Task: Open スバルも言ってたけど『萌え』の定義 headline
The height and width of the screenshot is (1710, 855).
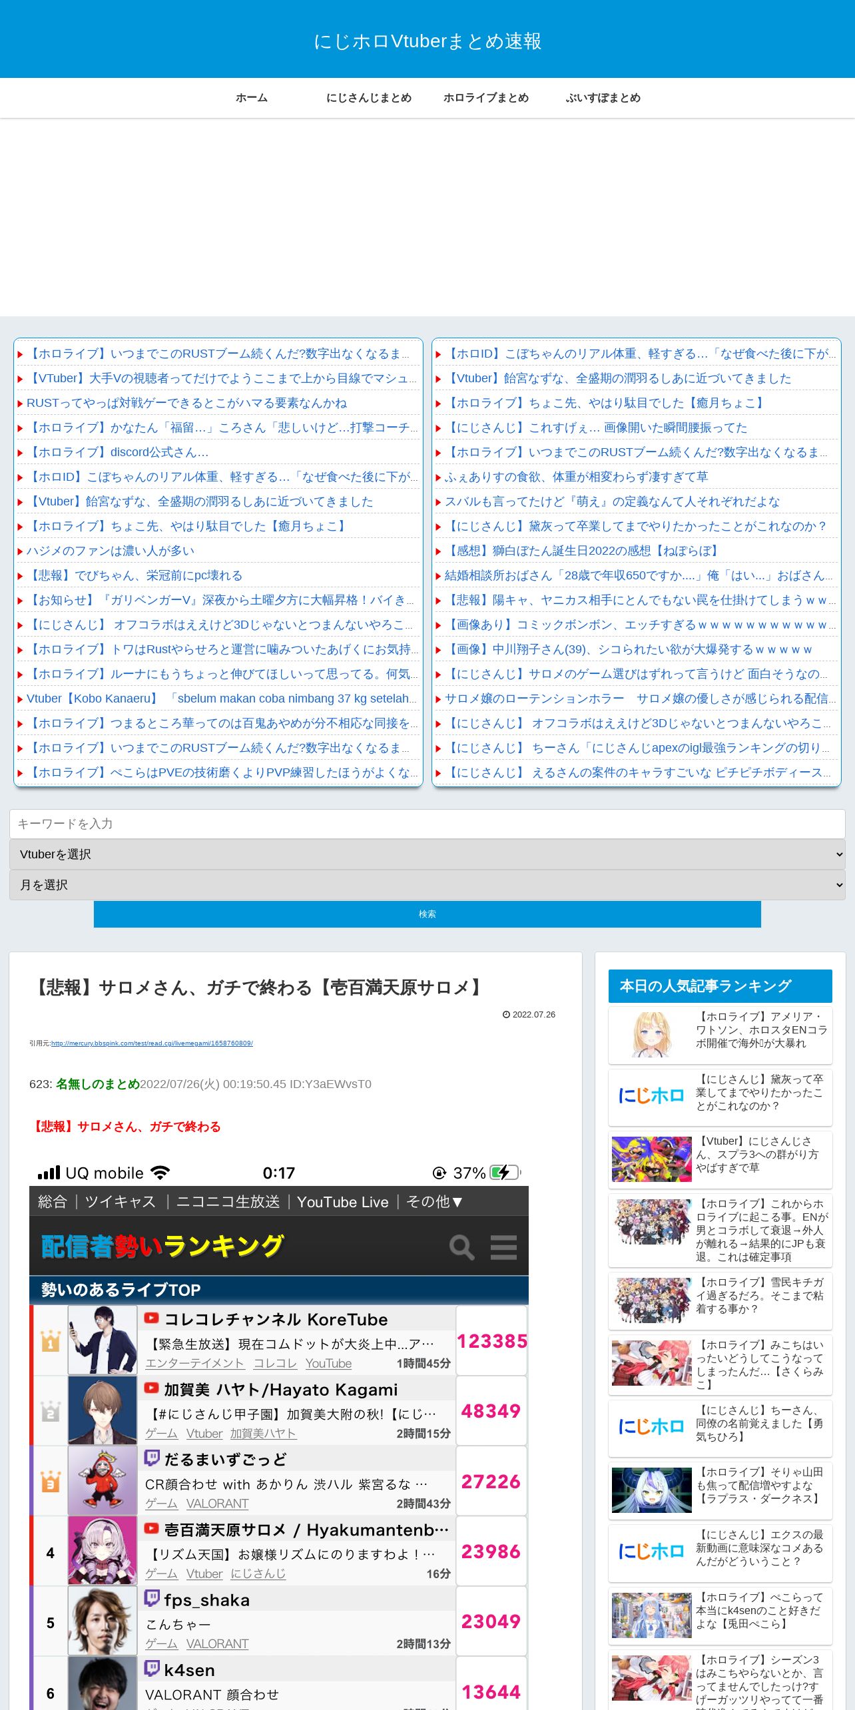Action: coord(612,501)
